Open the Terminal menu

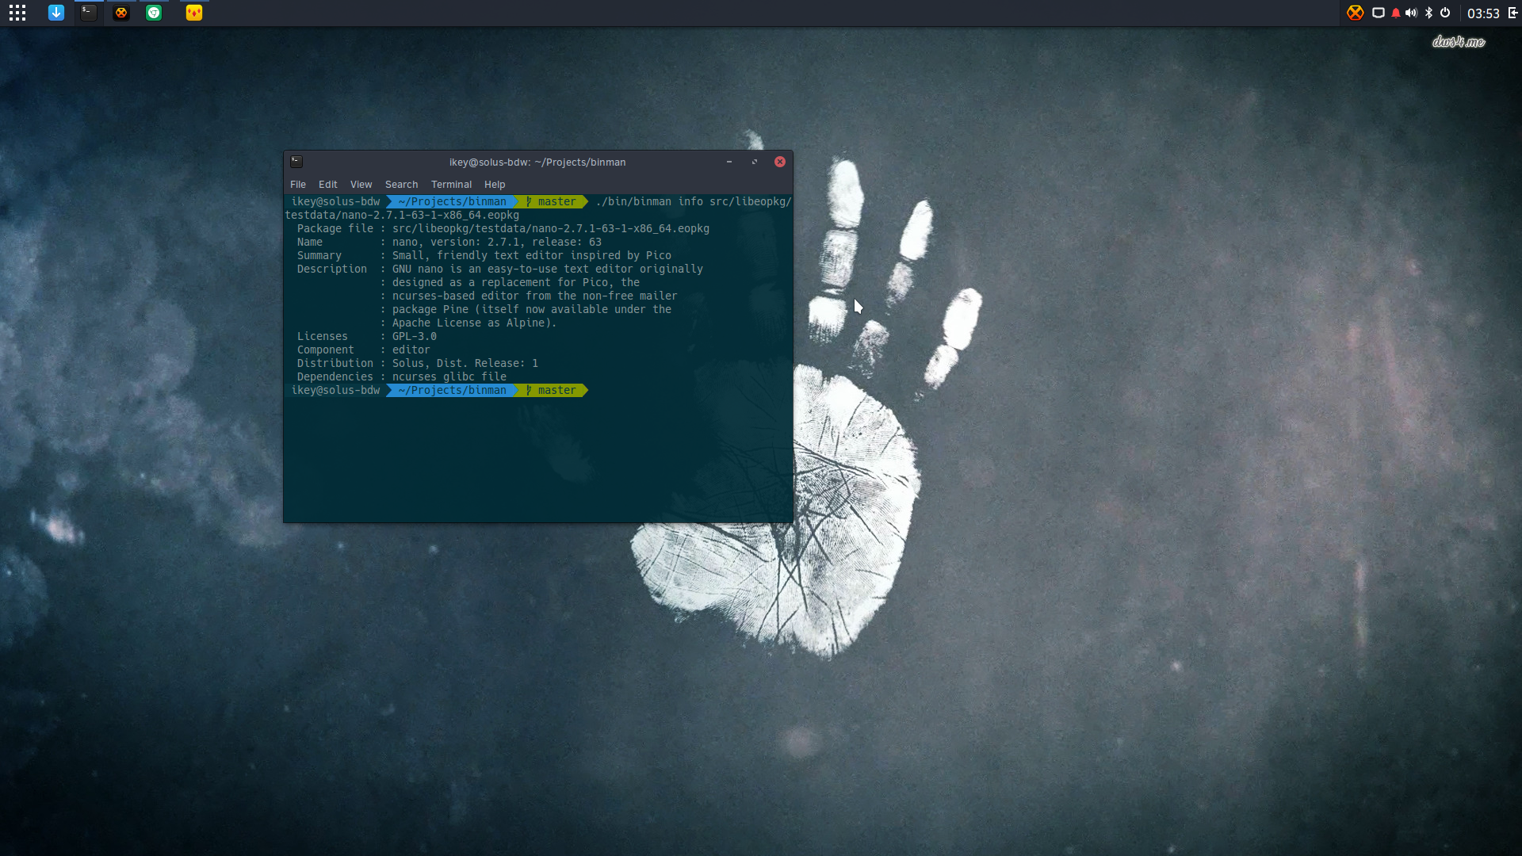[x=452, y=185]
